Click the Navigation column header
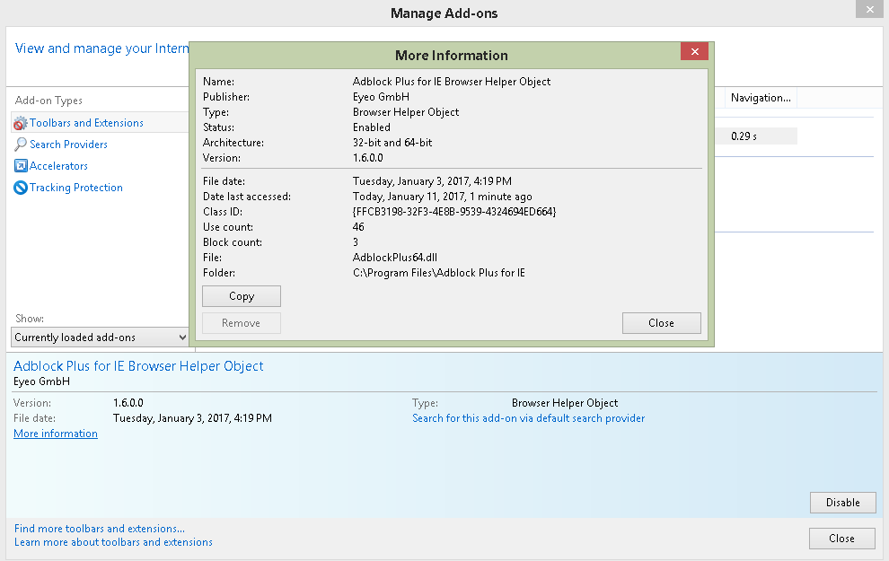This screenshot has height=561, width=889. [x=760, y=97]
